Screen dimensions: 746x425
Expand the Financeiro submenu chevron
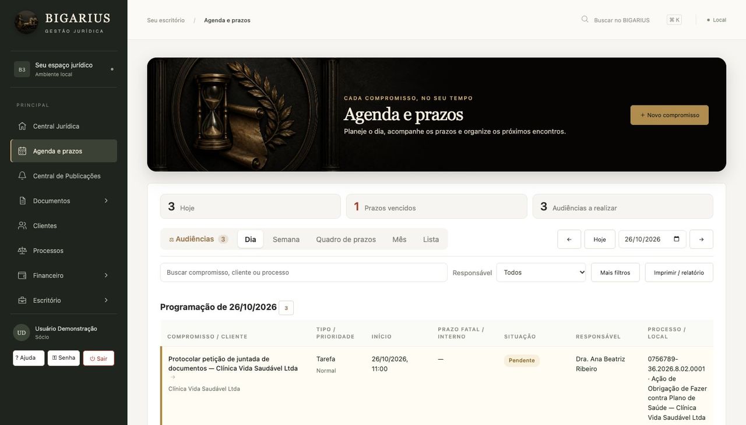(106, 275)
